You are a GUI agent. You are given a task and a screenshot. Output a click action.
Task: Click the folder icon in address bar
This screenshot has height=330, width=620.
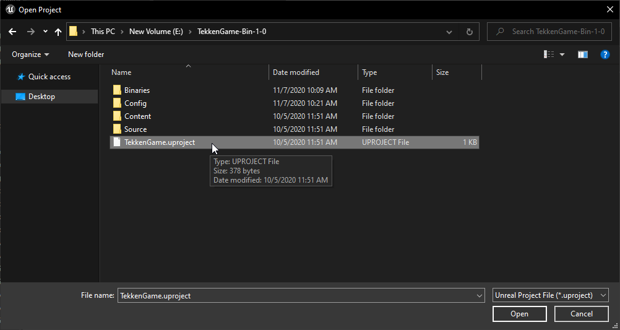point(73,31)
